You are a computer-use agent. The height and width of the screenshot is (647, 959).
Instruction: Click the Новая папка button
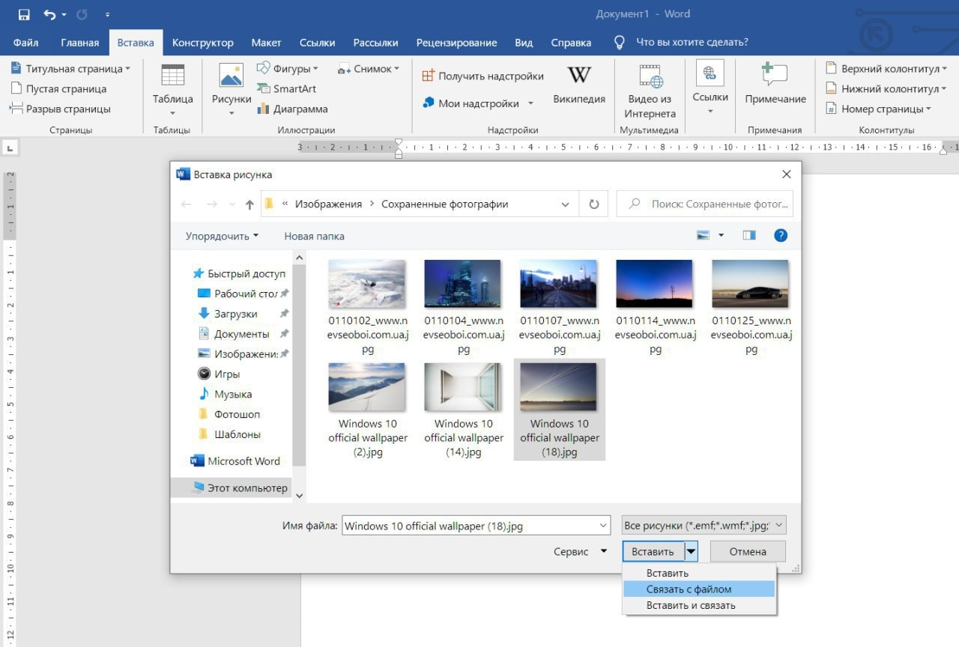(314, 236)
